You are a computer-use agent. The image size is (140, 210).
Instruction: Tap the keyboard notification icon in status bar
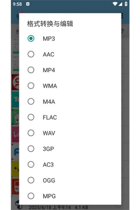coord(28,4)
